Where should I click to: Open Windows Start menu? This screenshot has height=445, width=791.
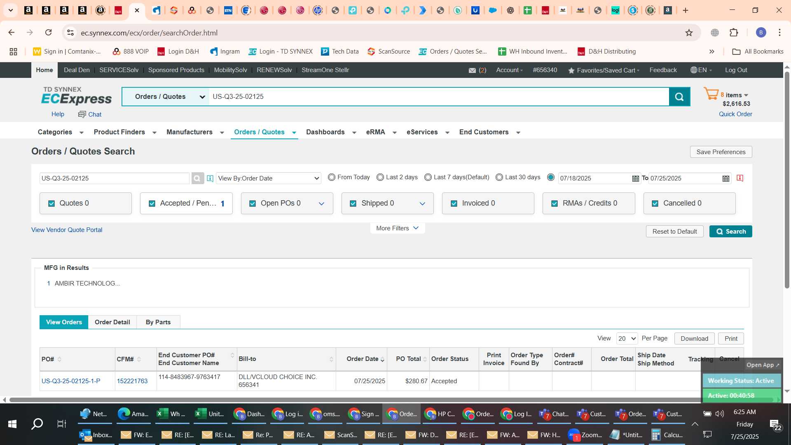point(12,424)
